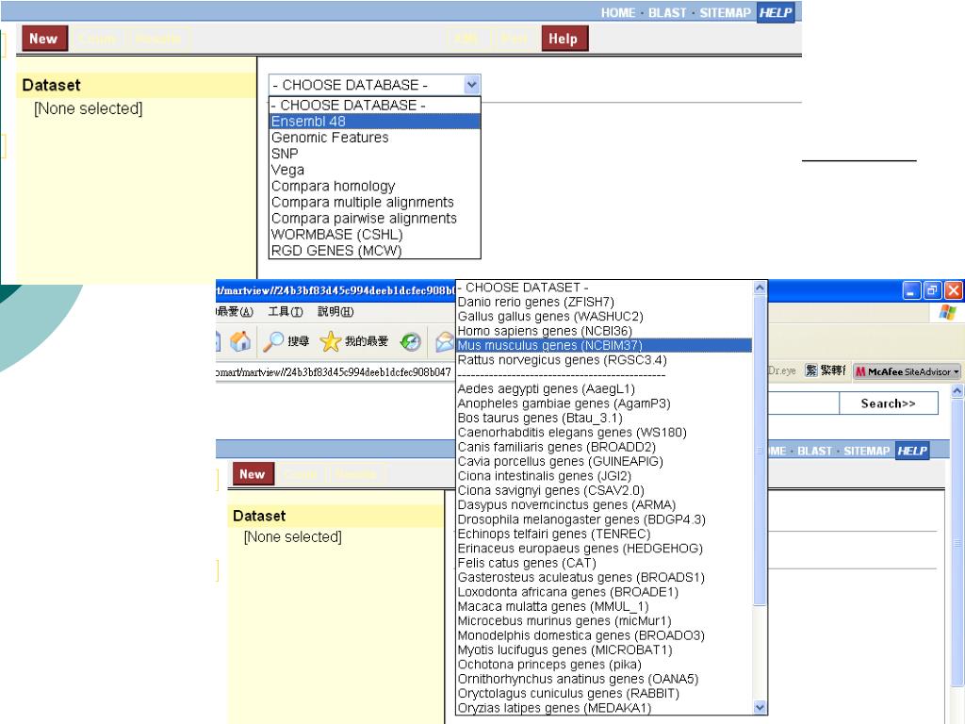Click the 搜尋 toolbar label
This screenshot has height=724, width=965.
point(299,341)
